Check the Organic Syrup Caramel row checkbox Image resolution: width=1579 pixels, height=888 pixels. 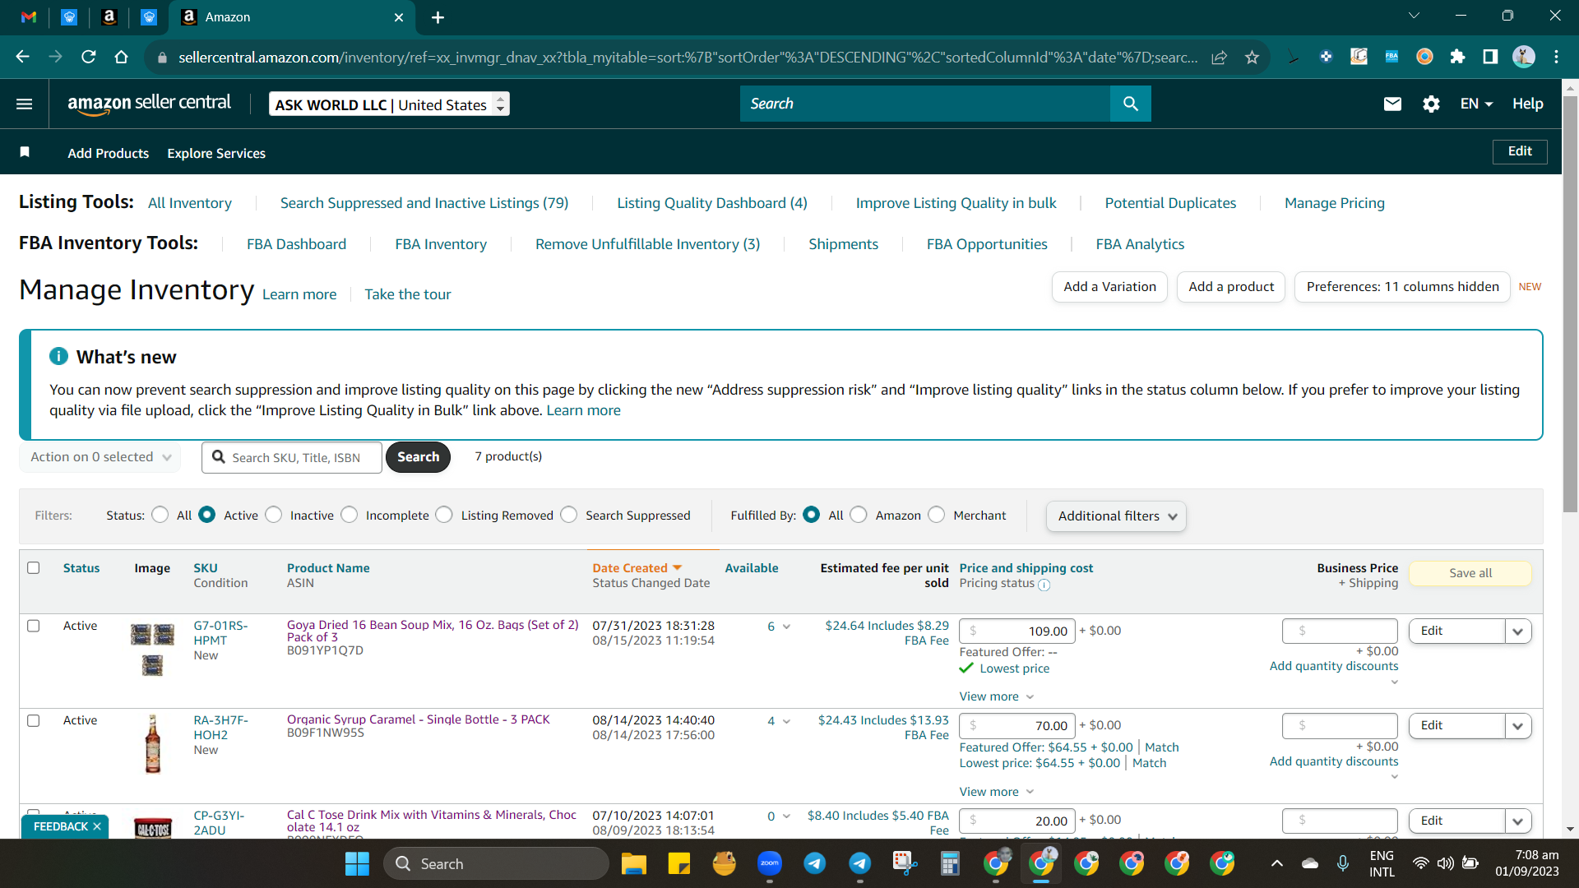click(x=34, y=721)
